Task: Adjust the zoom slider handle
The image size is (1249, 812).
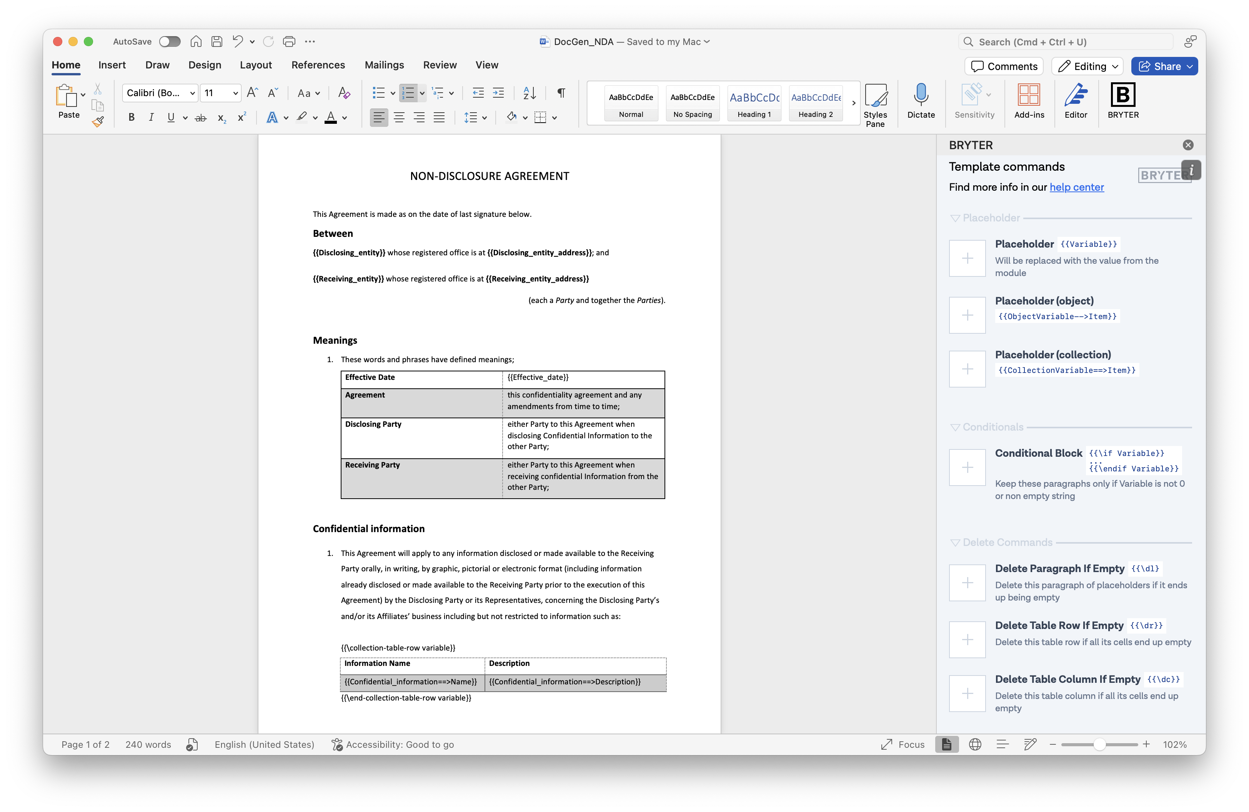Action: click(x=1099, y=744)
